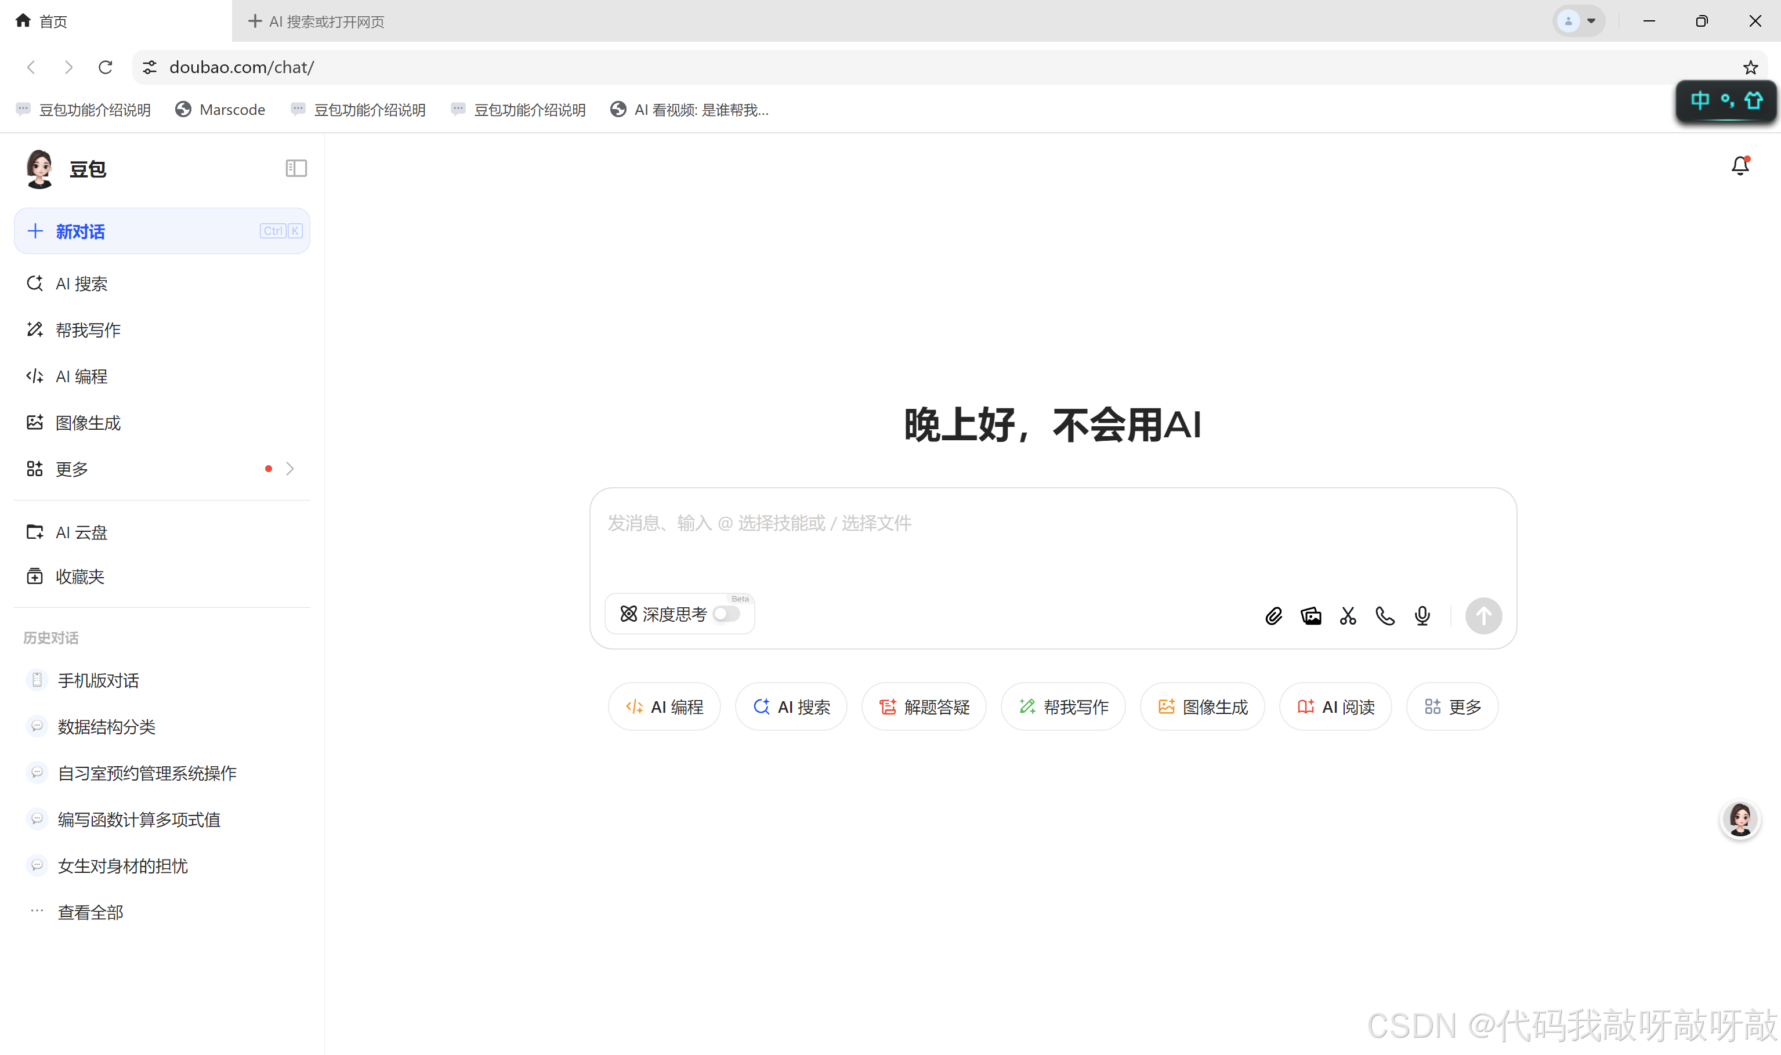Bookmark this page with star icon

point(1750,67)
